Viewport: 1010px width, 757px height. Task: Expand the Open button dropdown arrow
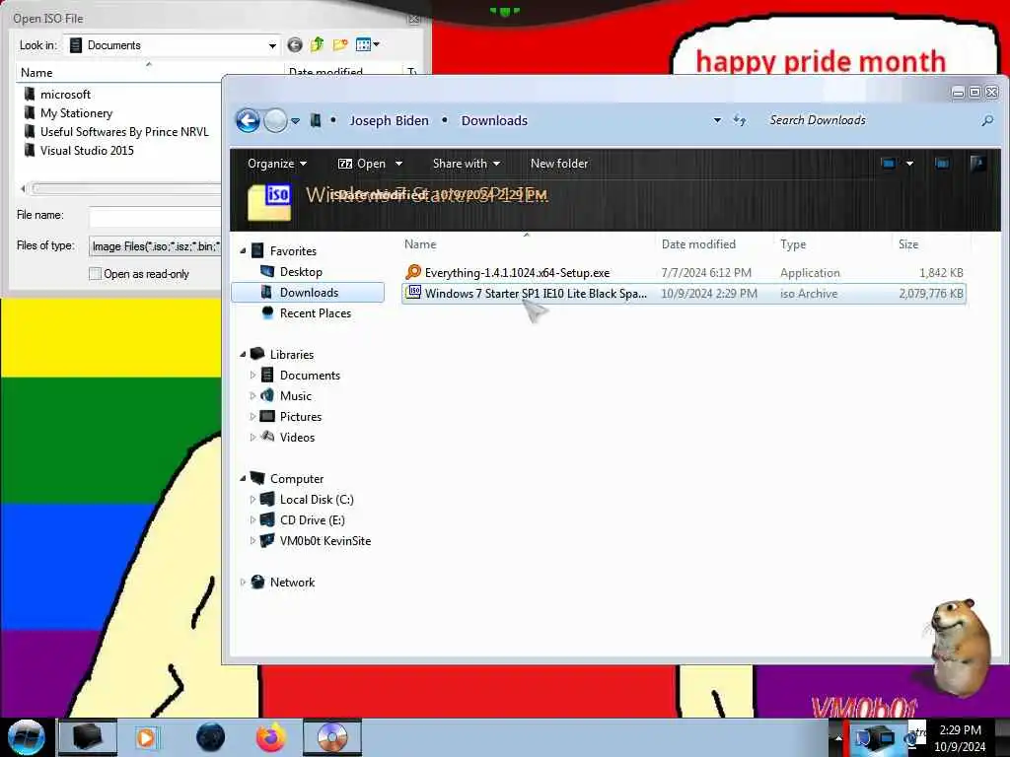point(398,164)
